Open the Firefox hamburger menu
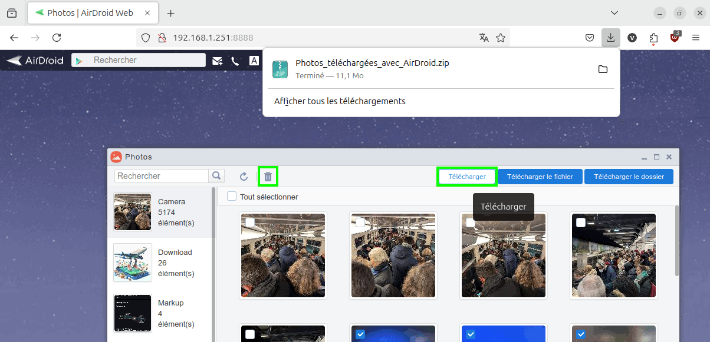 point(696,38)
